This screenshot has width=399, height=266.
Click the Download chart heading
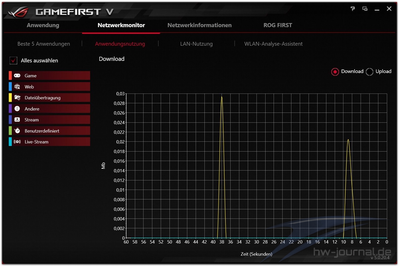point(112,59)
